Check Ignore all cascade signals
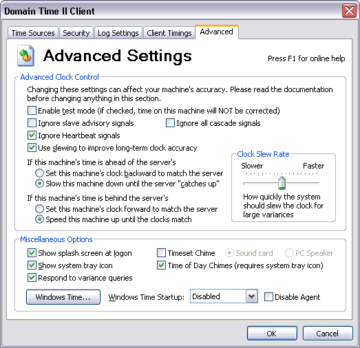Viewport: 360px width, 348px height. 170,122
